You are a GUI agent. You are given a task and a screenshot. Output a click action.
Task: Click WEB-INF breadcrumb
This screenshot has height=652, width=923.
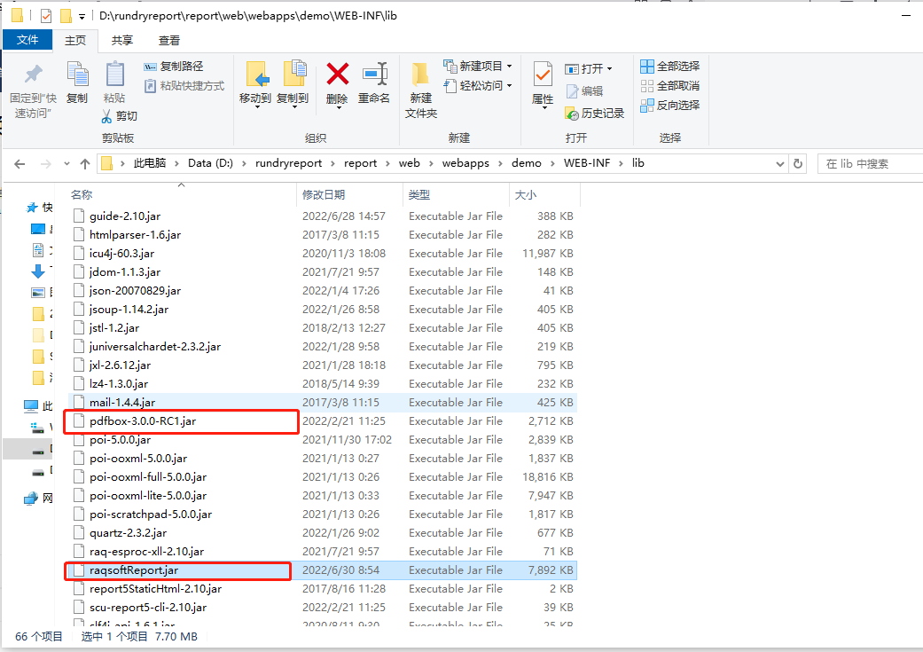coord(587,163)
